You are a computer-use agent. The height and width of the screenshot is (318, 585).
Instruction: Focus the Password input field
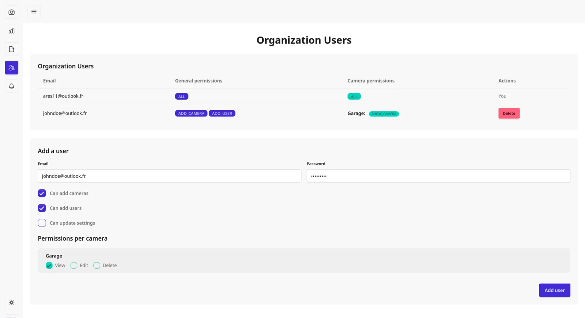point(438,176)
